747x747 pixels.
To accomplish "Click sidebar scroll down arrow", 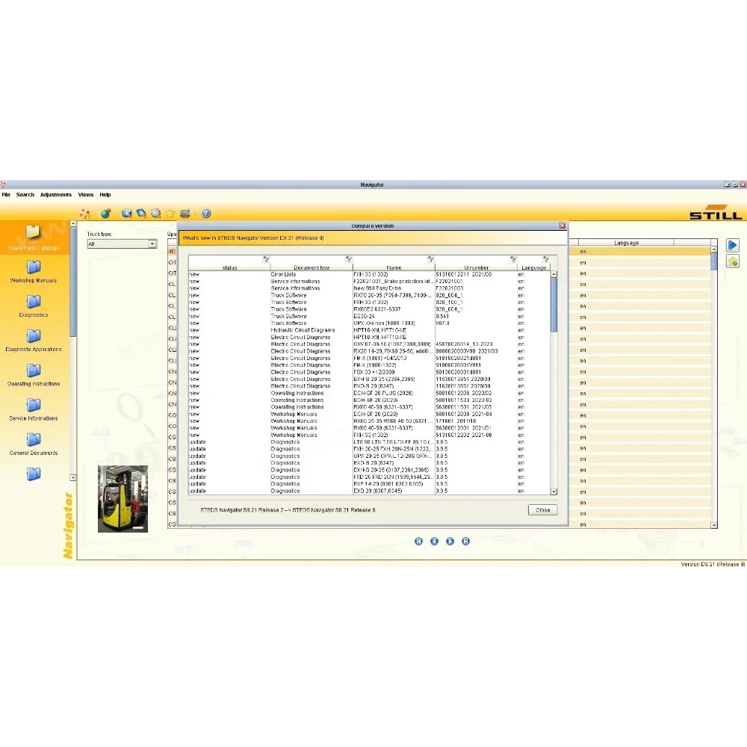I will tap(73, 477).
